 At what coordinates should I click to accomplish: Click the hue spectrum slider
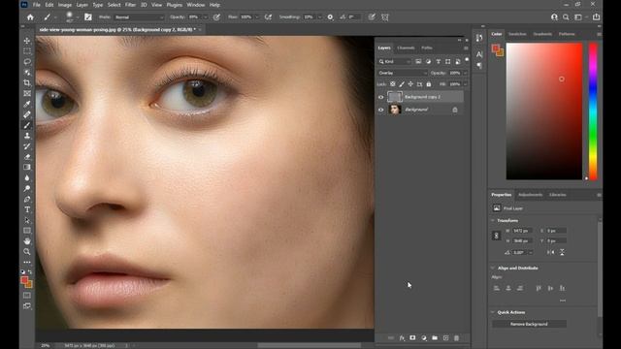click(593, 111)
